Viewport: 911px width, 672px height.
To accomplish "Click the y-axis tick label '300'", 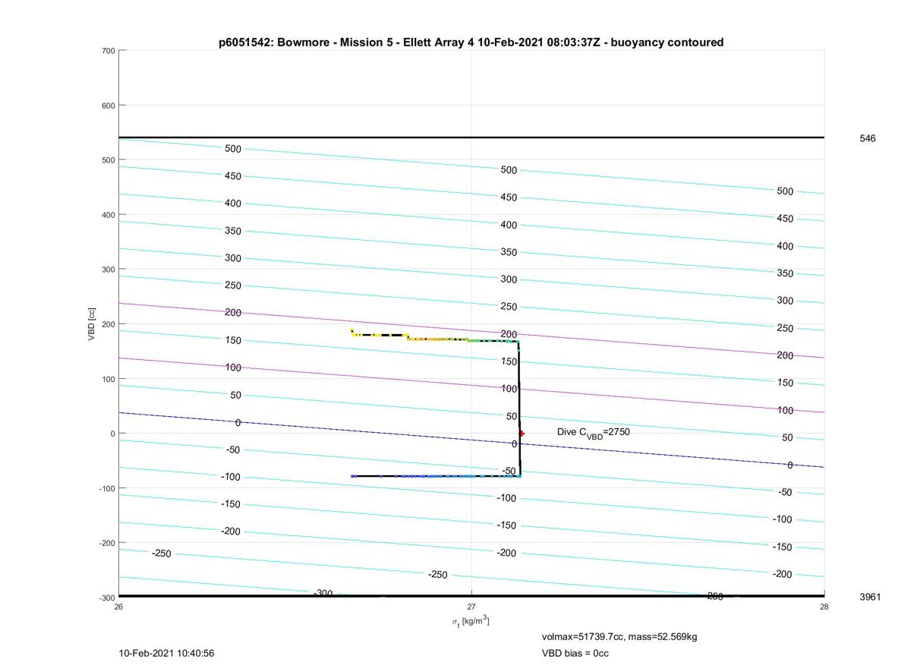I will tap(107, 270).
